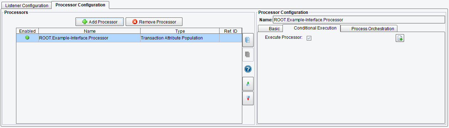Click the Ref. ID column header
The height and width of the screenshot is (128, 449).
point(231,31)
